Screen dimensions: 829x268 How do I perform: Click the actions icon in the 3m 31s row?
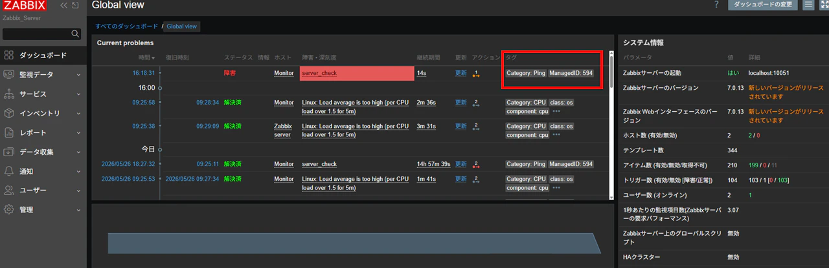pos(475,127)
